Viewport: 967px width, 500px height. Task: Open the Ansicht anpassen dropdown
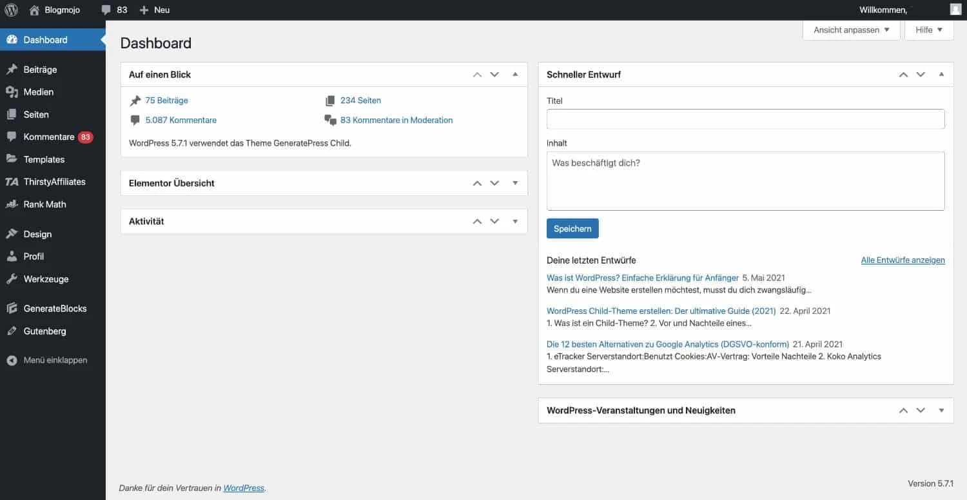[850, 30]
